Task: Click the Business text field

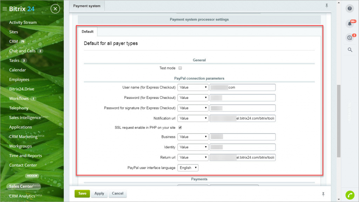Action: click(243, 137)
